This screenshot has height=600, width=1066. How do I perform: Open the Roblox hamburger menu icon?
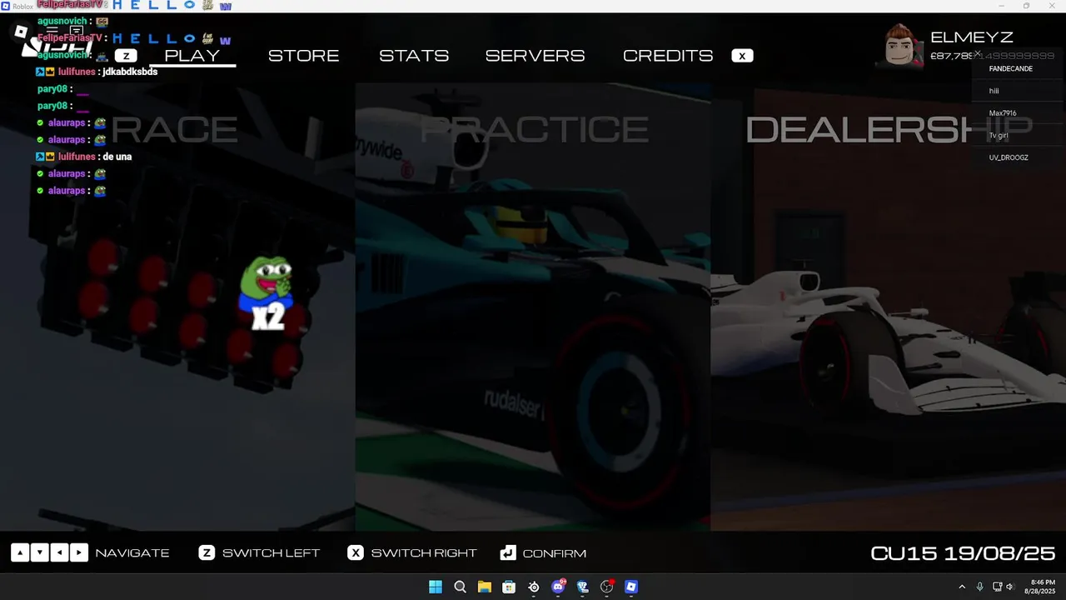tap(52, 32)
